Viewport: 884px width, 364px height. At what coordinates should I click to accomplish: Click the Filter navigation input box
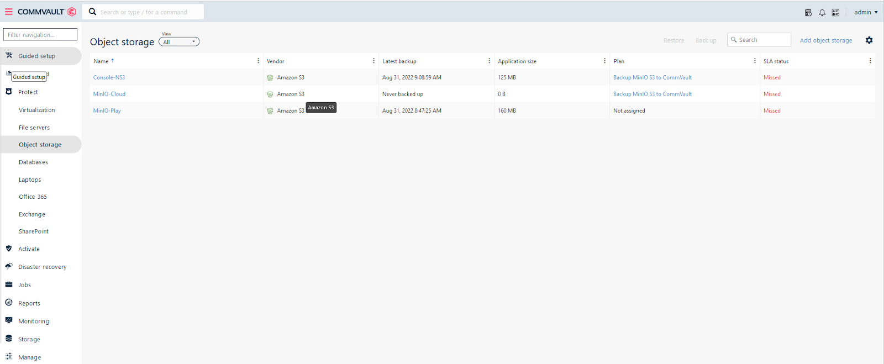coord(40,35)
